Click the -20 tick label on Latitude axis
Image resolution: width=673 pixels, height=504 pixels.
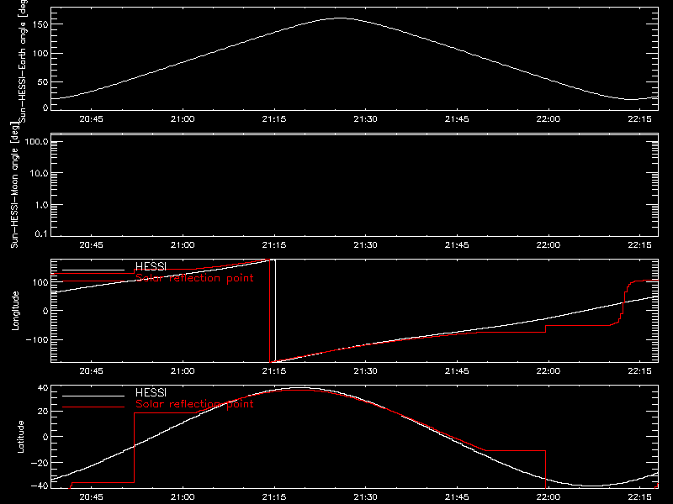pyautogui.click(x=39, y=463)
